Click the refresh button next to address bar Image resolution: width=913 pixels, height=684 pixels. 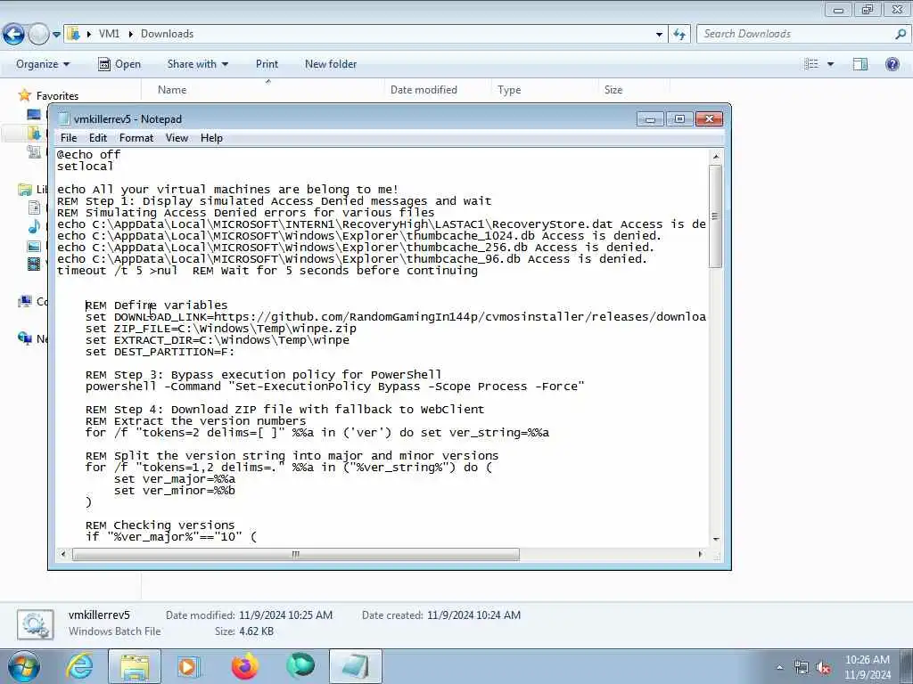[x=679, y=35]
